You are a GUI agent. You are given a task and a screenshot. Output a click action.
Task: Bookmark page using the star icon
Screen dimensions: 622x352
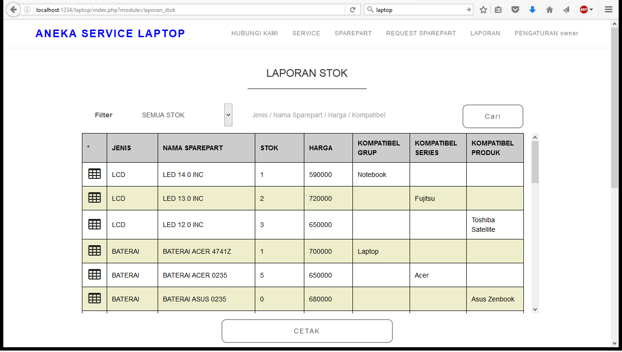click(x=483, y=10)
